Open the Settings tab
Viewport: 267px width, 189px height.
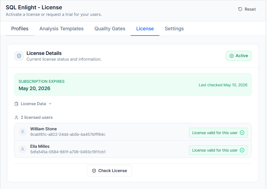174,29
